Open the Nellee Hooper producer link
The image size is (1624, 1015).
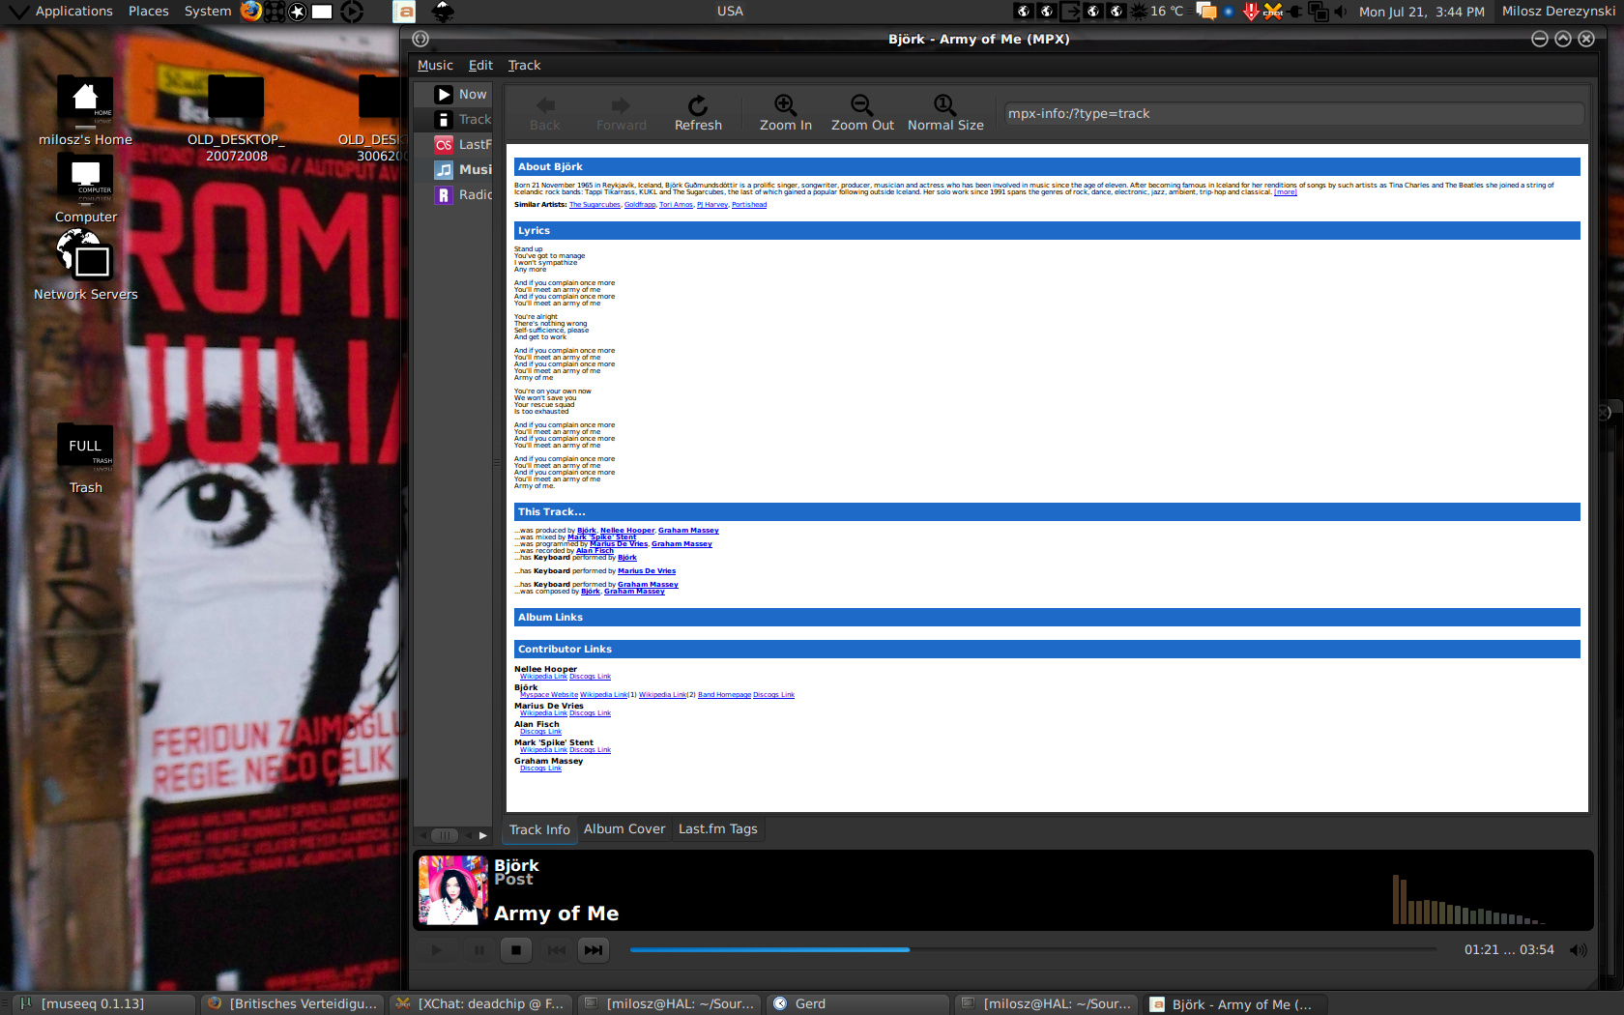(627, 531)
